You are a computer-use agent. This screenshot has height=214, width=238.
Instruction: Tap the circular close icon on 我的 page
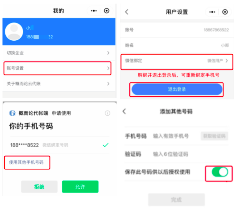(106, 11)
